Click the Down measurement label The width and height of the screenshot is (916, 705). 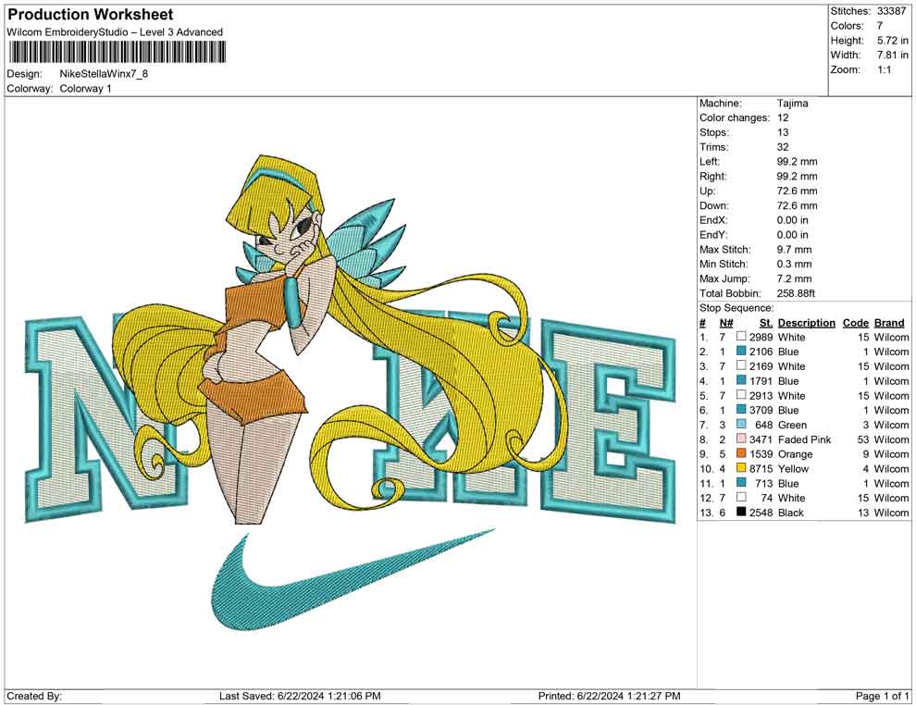tap(714, 205)
